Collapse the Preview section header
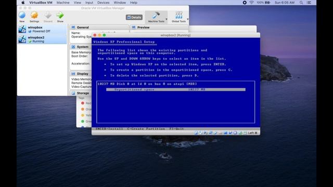 coord(159,28)
